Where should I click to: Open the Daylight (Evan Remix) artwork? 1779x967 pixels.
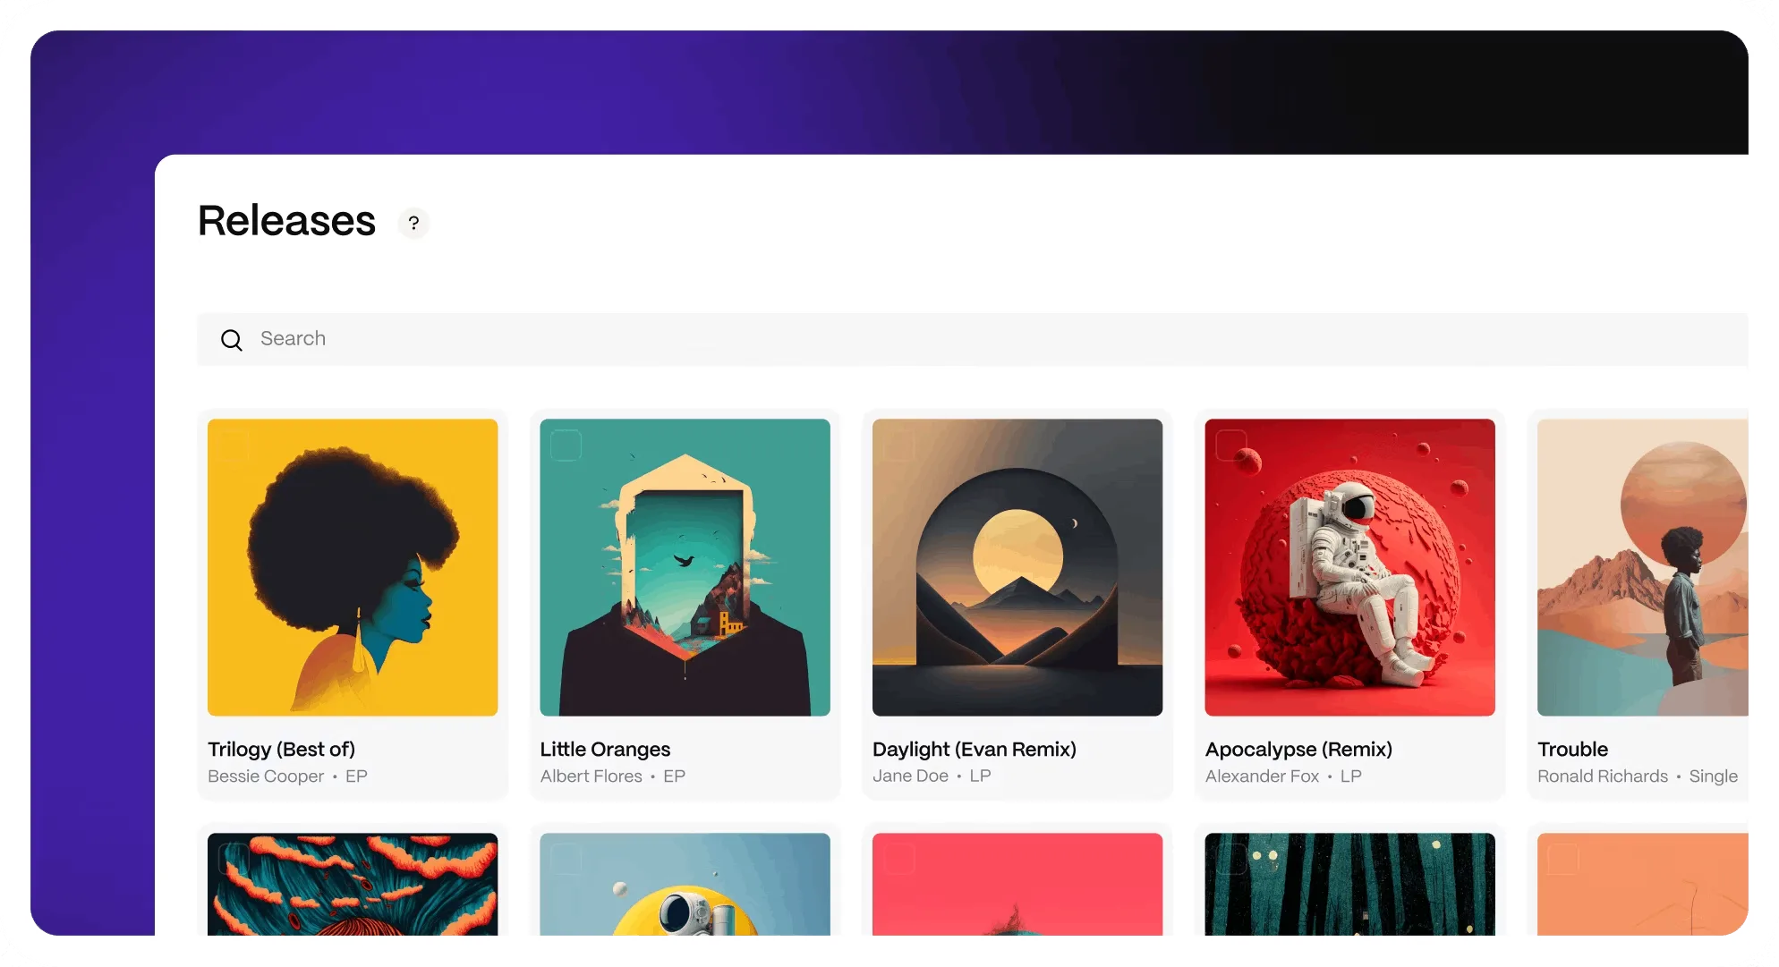[1017, 567]
